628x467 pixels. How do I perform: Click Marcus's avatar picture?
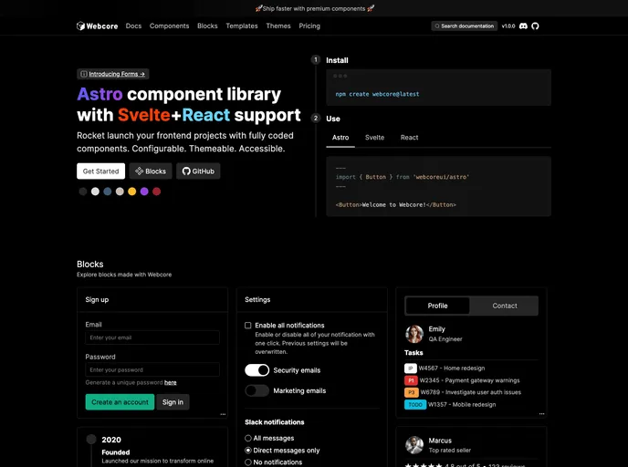(414, 445)
